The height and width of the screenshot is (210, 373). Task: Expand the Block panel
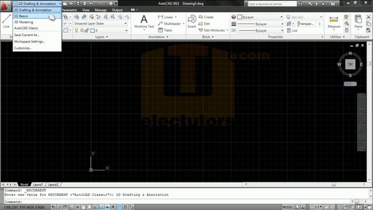(x=208, y=37)
